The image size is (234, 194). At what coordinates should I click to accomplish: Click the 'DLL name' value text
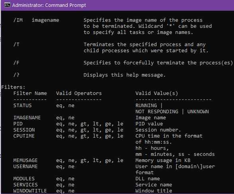coord(148,178)
